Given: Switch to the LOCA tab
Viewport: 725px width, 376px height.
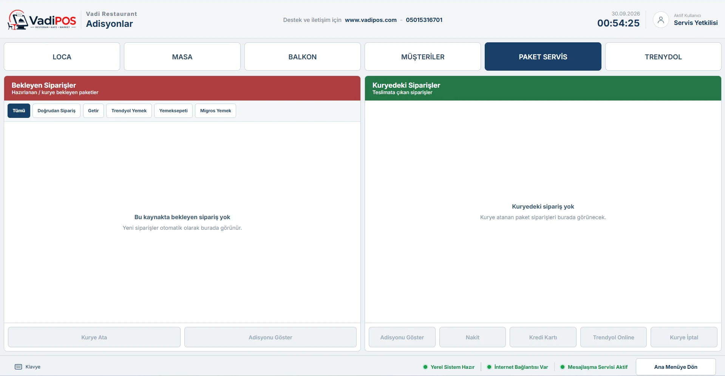Looking at the screenshot, I should 62,57.
